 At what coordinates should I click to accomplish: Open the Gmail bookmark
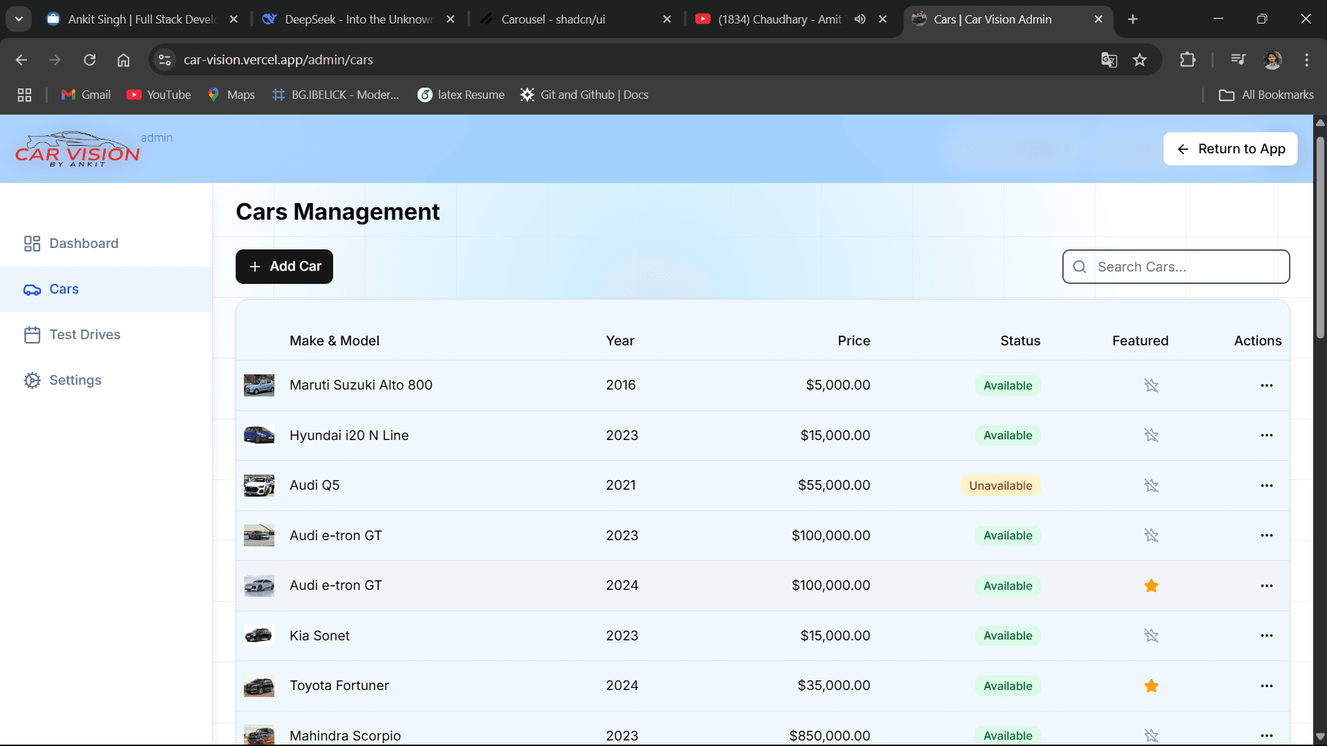86,95
